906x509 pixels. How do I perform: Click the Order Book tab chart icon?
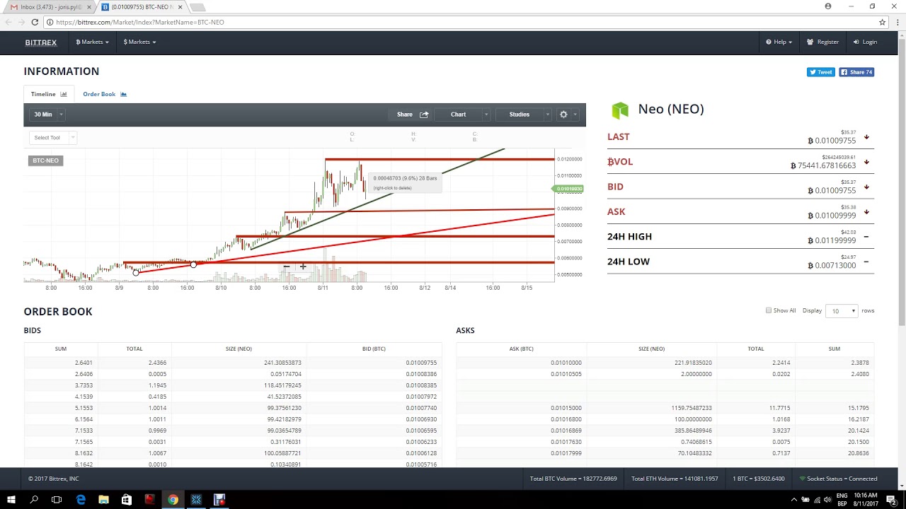click(x=123, y=94)
